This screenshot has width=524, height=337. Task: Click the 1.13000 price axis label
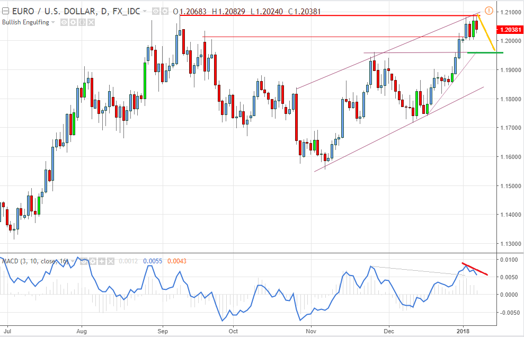(x=511, y=244)
